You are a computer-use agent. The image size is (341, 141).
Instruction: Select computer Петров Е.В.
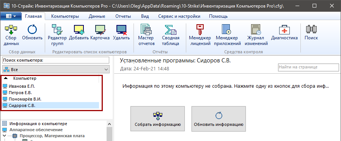[x=50, y=93]
